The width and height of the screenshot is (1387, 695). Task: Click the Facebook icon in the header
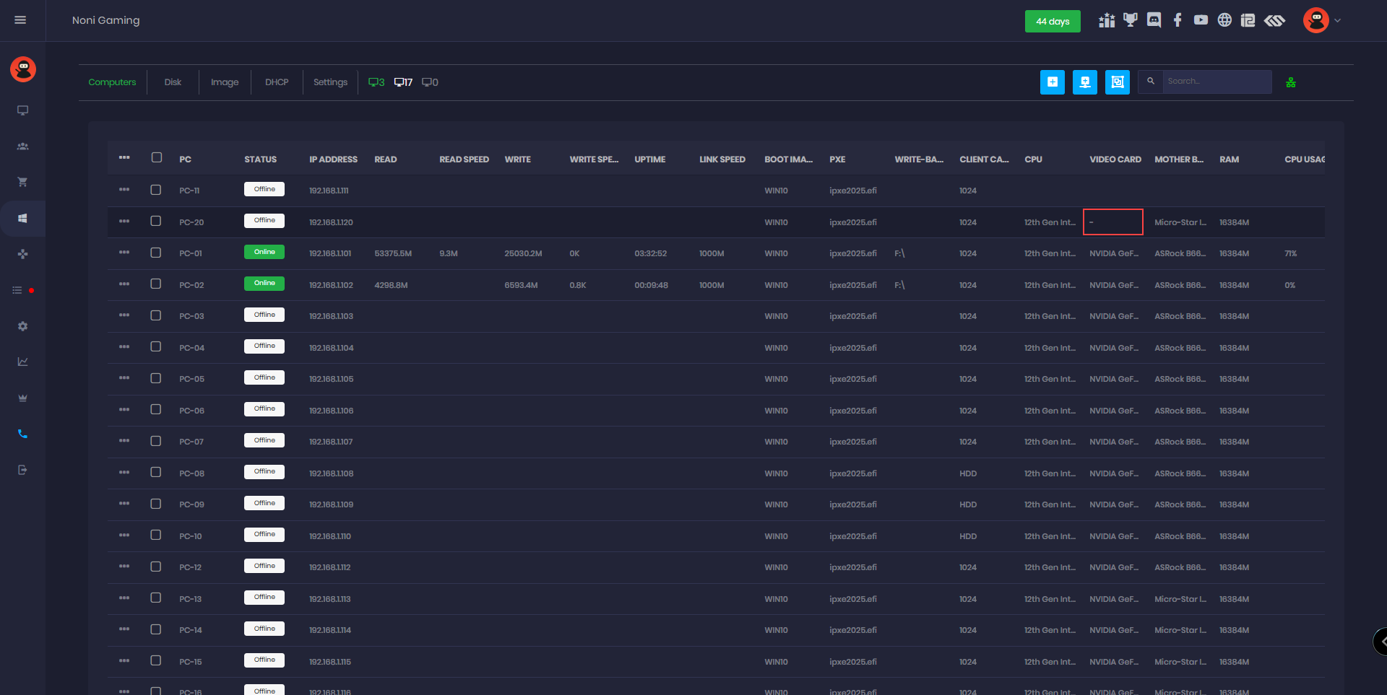(1178, 20)
